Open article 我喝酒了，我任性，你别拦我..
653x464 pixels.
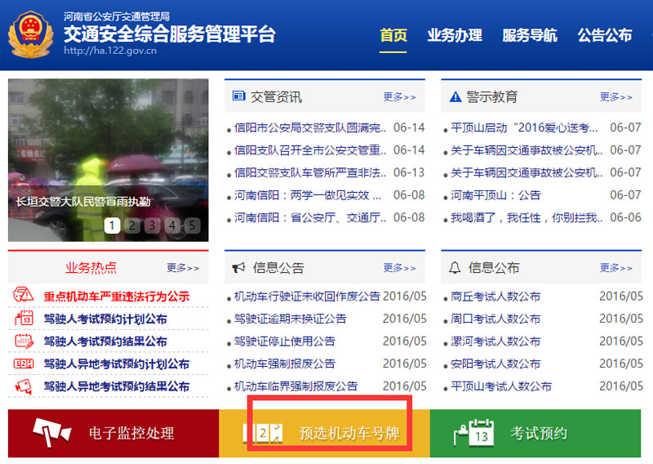526,217
